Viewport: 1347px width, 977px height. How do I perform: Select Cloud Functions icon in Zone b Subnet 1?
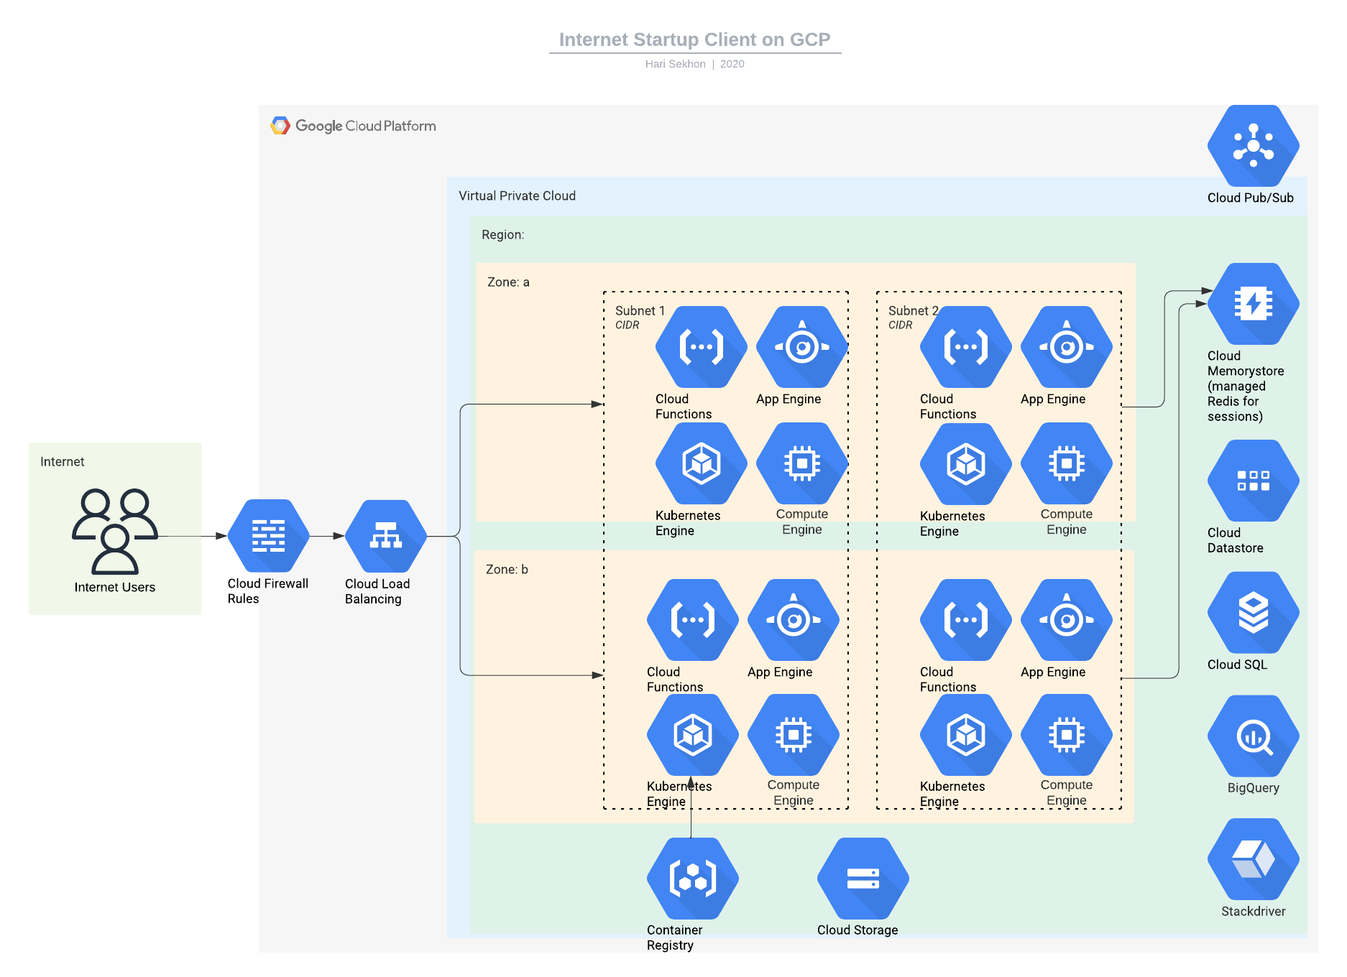(692, 620)
